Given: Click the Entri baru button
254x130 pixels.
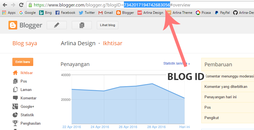Looking at the screenshot, I should click(23, 62).
